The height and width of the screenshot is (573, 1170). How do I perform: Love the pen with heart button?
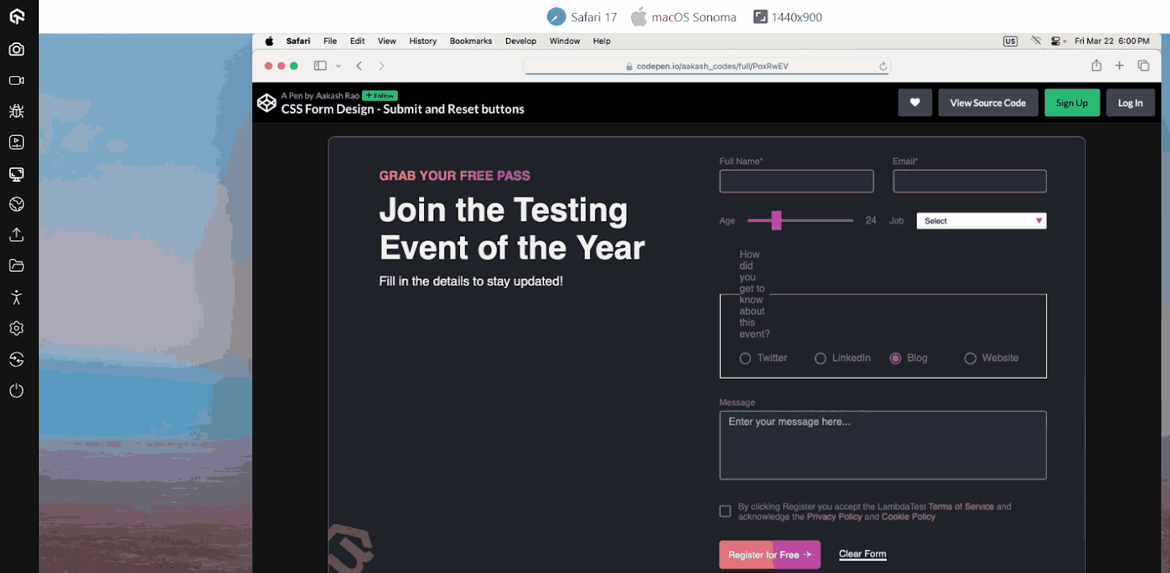[x=915, y=103]
